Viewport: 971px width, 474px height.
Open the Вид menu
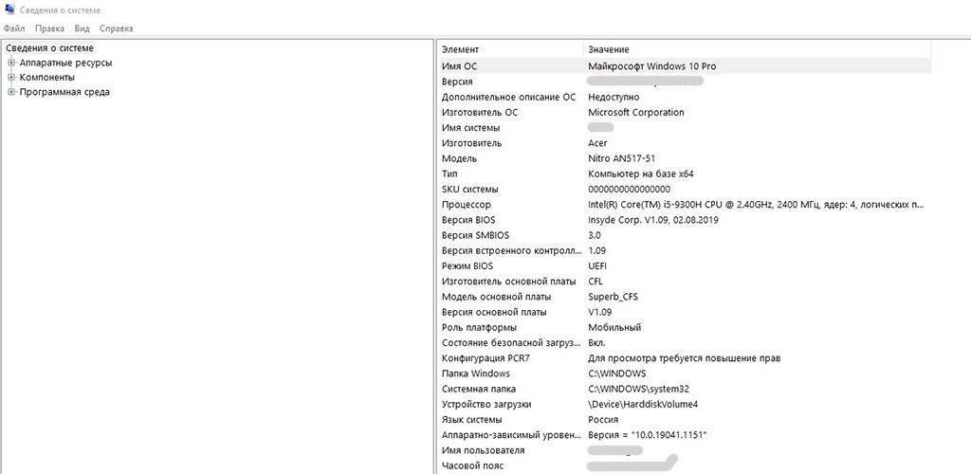82,28
